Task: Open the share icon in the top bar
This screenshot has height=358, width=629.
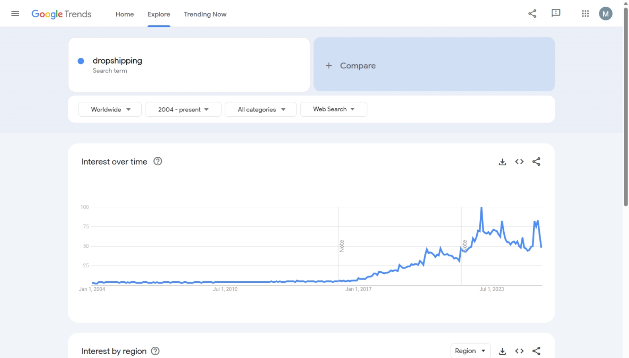Action: (532, 13)
